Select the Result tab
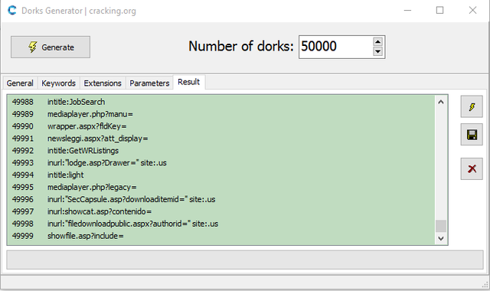This screenshot has height=291, width=490. tap(189, 82)
